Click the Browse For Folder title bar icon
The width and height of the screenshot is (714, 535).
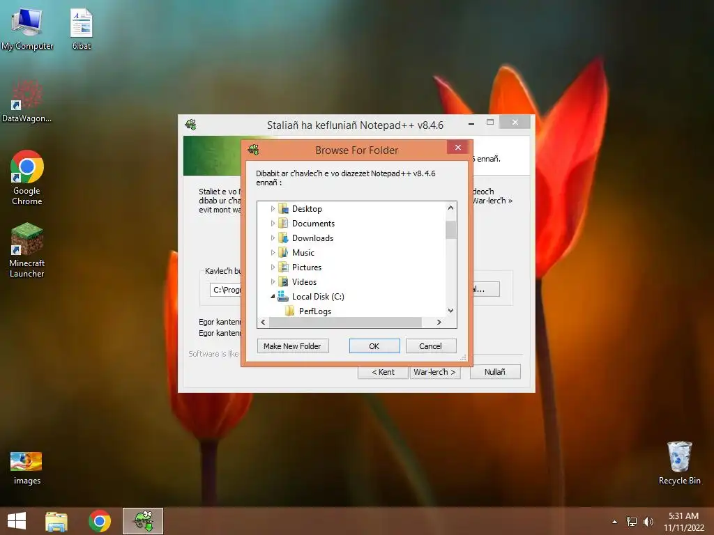tap(254, 150)
